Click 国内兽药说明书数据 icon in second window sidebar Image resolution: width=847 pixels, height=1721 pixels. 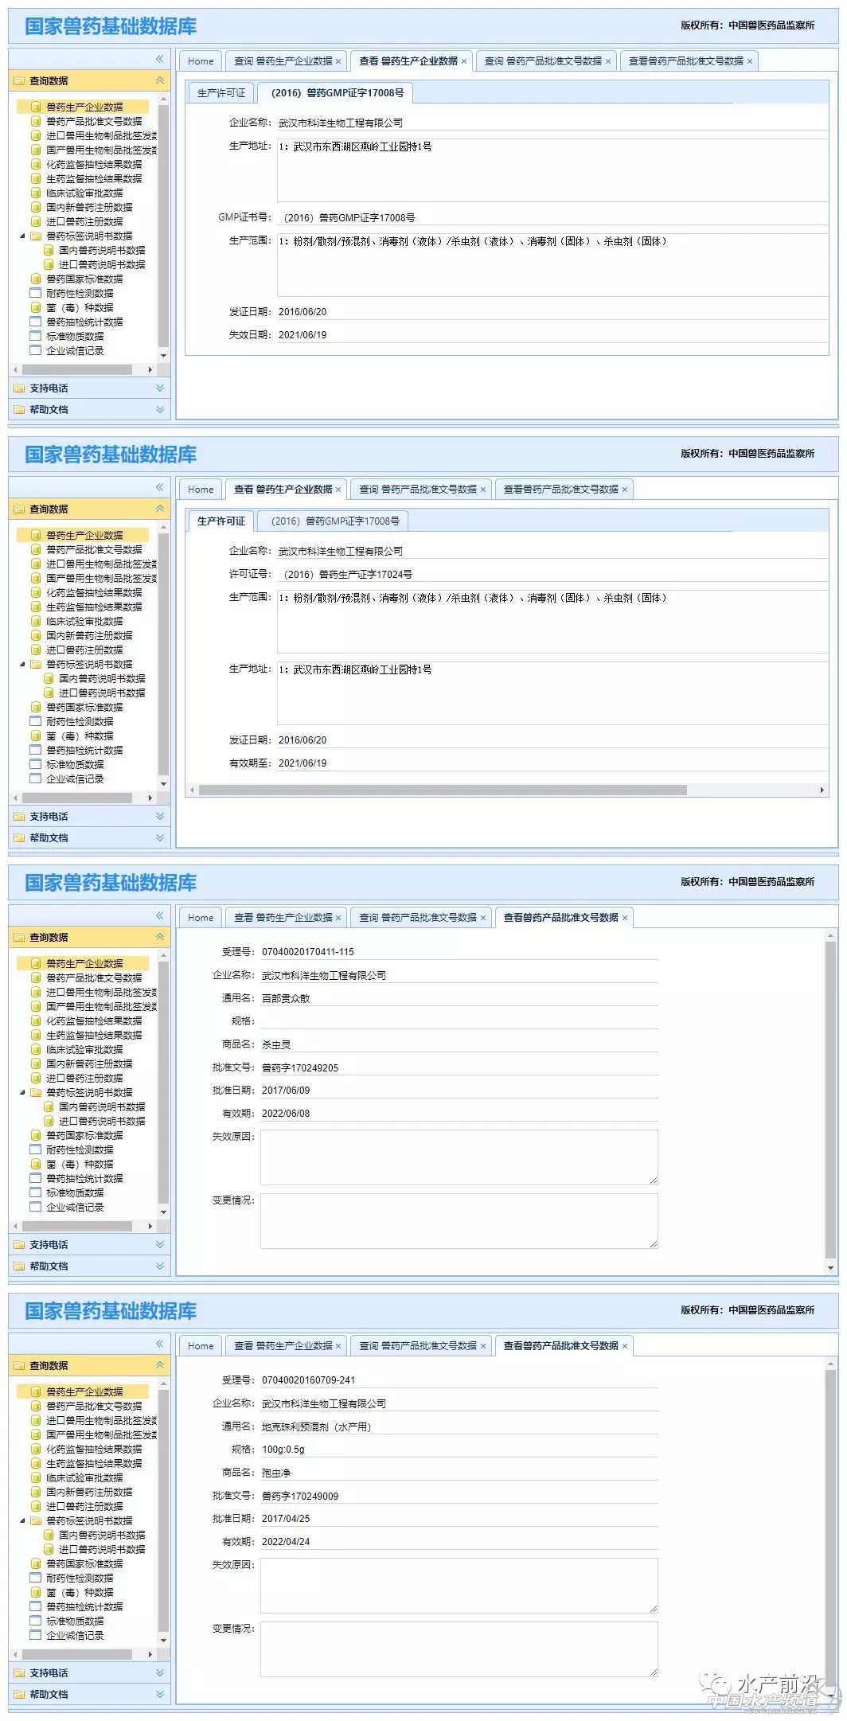click(x=49, y=679)
